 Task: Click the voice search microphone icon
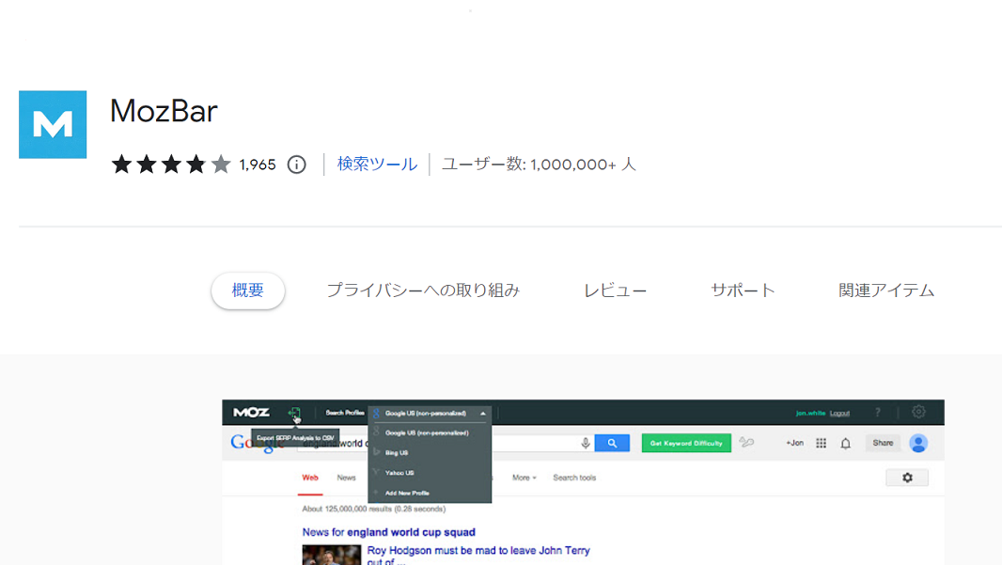click(584, 443)
